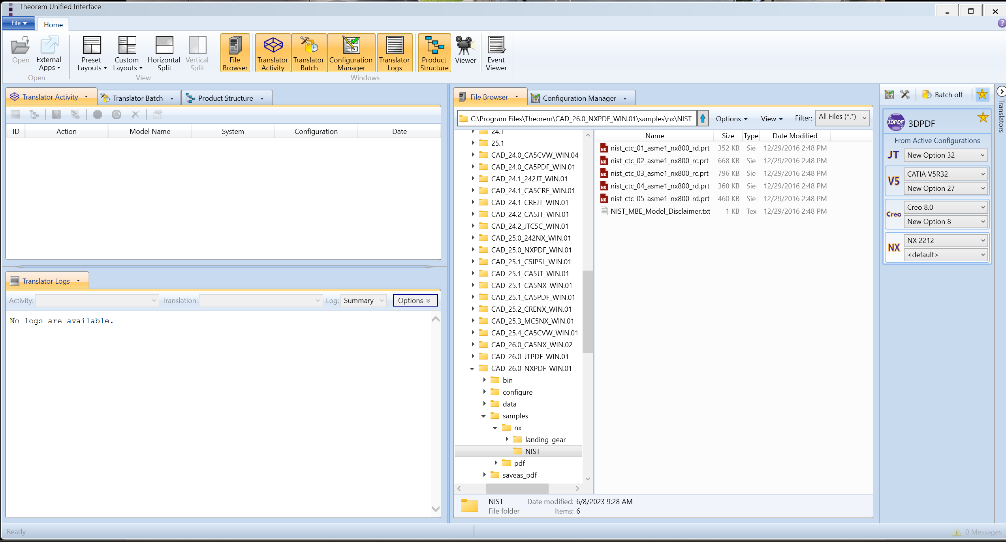Toggle the Translator Activity ribbon button
This screenshot has height=542, width=1006.
[273, 53]
